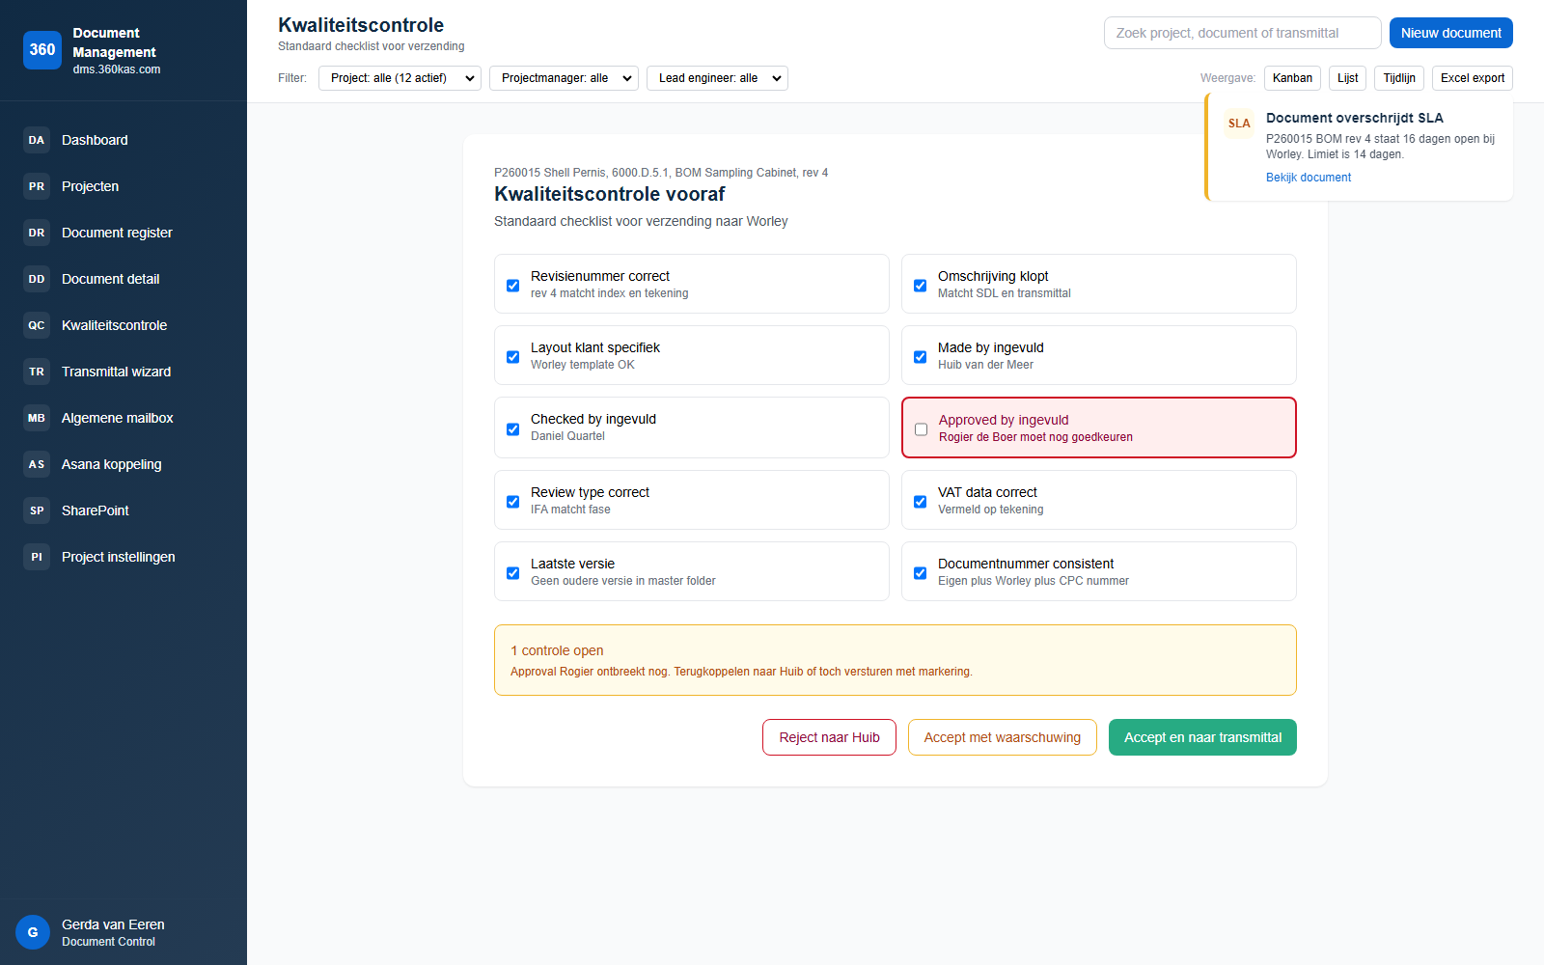
Task: Uncheck Made by ingevuld checkbox
Action: [x=921, y=357]
